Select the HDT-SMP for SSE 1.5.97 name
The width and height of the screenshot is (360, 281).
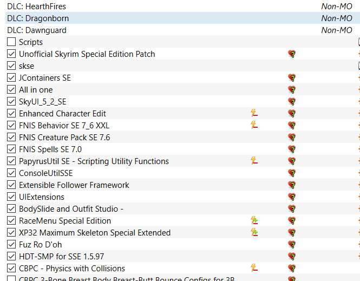(x=61, y=257)
